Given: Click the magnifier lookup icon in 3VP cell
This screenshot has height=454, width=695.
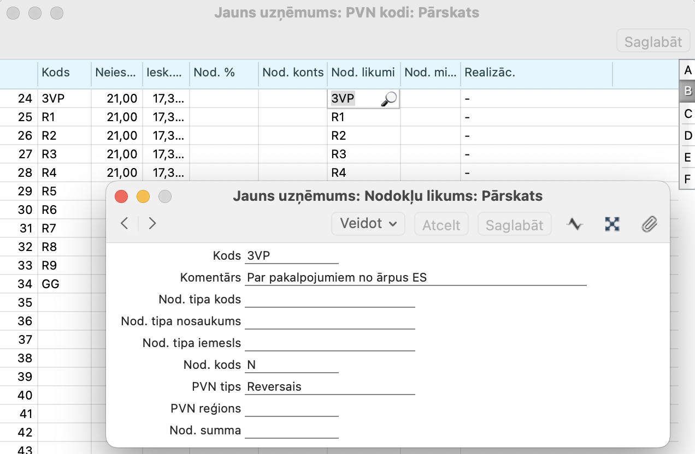Looking at the screenshot, I should 389,99.
